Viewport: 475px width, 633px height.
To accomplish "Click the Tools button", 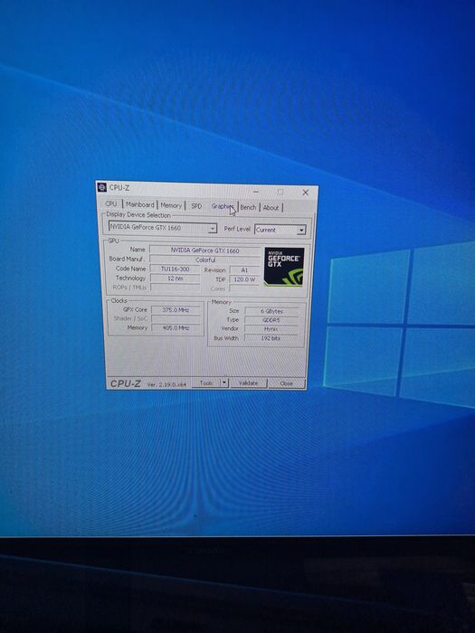I will pyautogui.click(x=206, y=383).
